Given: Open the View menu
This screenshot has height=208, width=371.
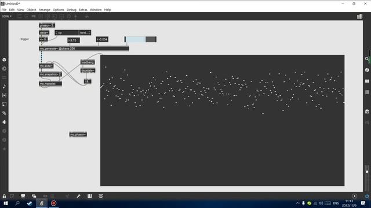Looking at the screenshot, I should click(x=20, y=10).
